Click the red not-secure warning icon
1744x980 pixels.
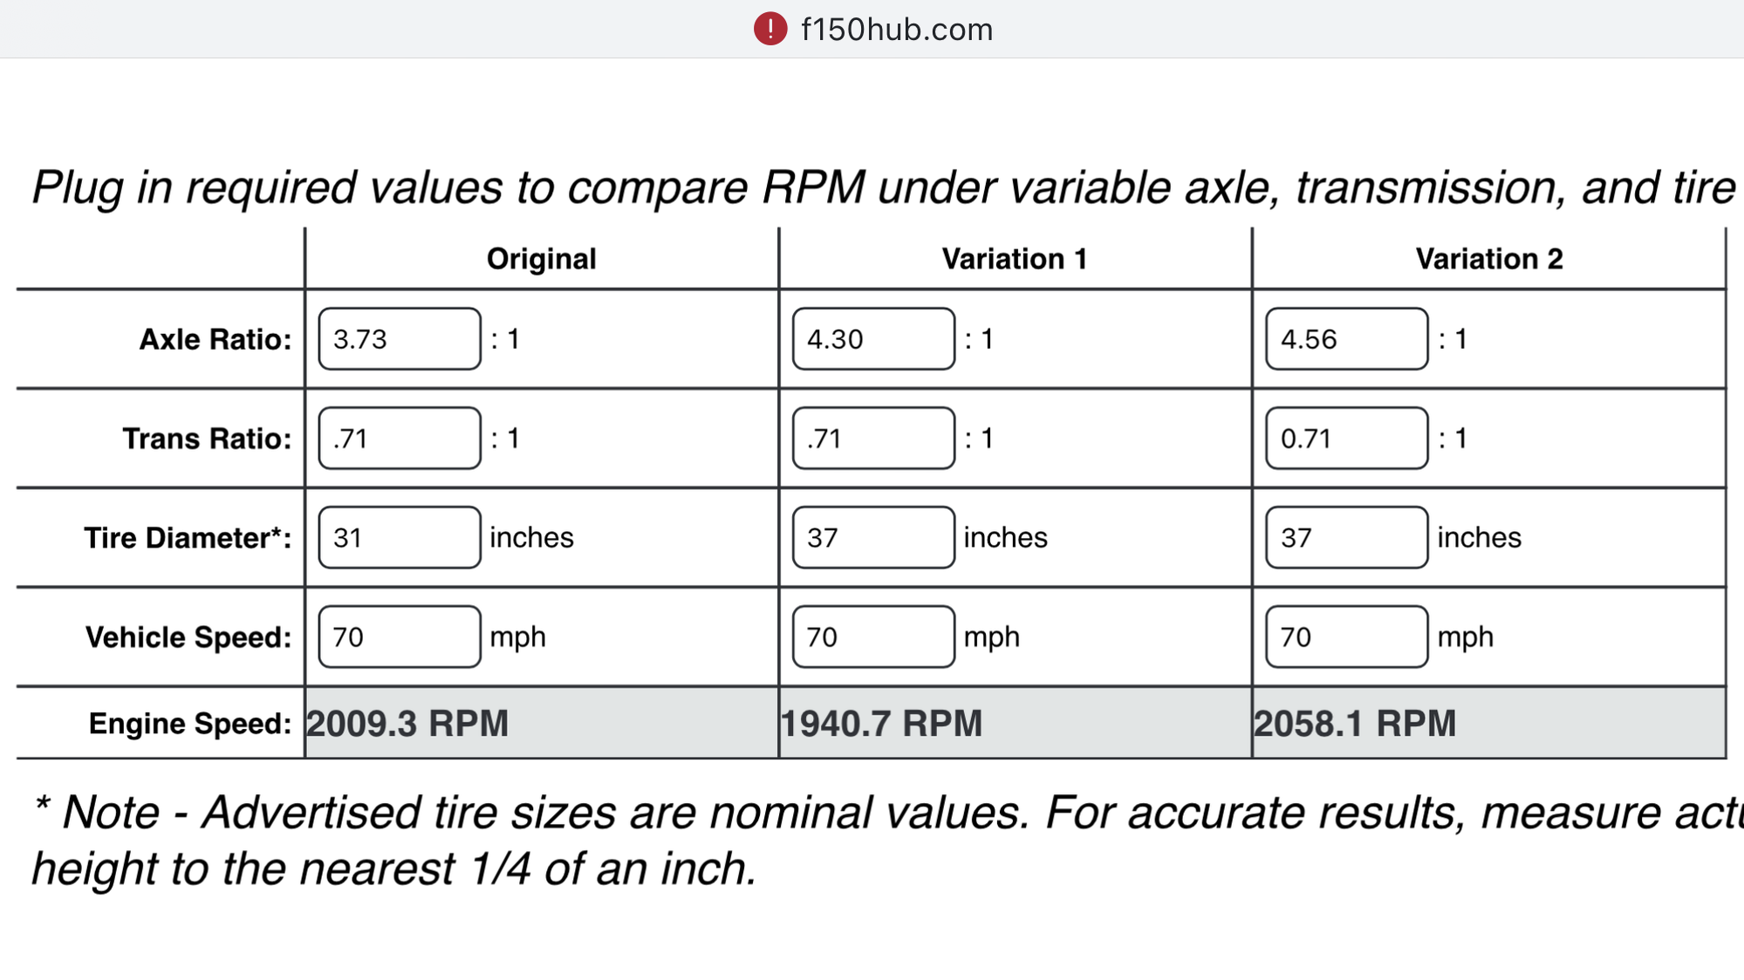[770, 30]
